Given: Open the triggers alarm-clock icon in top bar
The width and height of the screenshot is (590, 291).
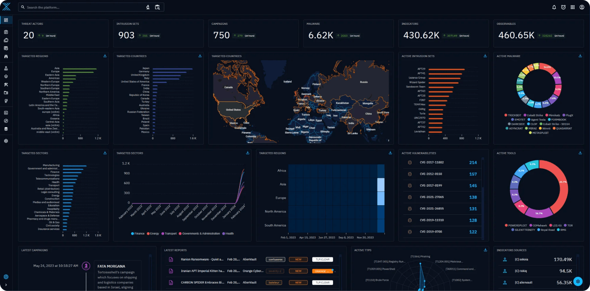Looking at the screenshot, I should 563,7.
